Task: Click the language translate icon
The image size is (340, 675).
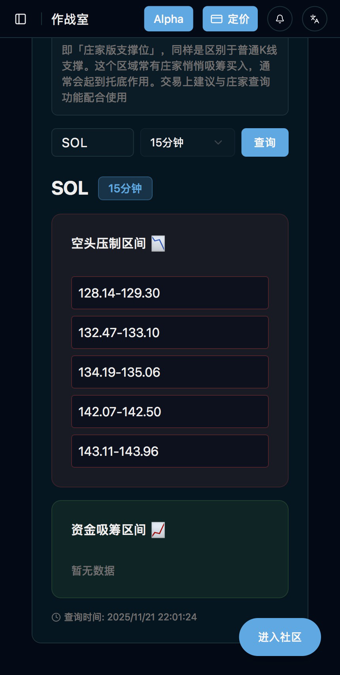Action: pos(315,19)
